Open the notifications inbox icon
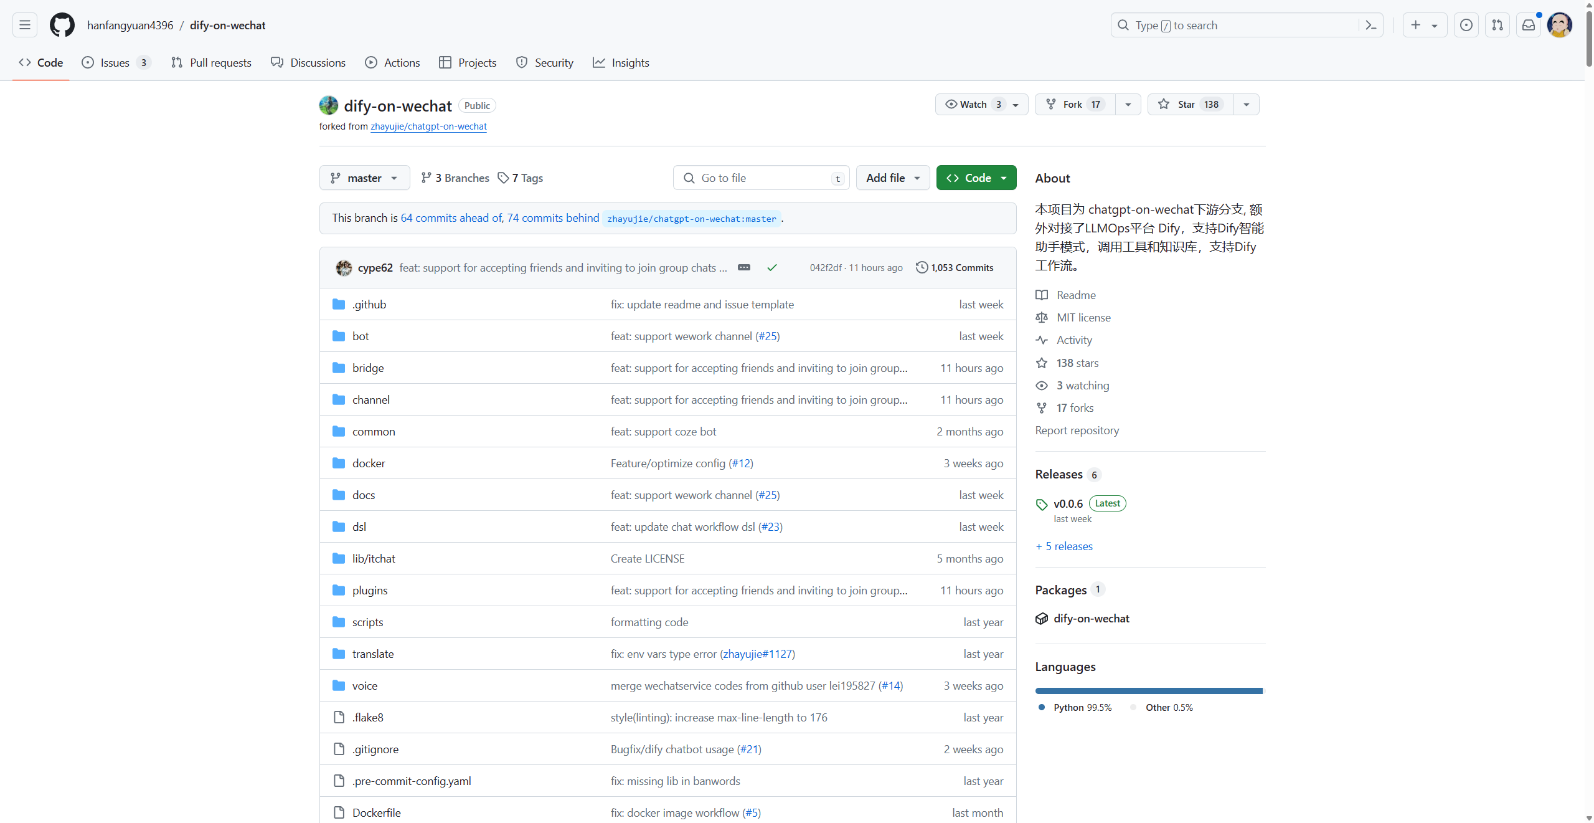This screenshot has height=823, width=1594. (x=1528, y=25)
